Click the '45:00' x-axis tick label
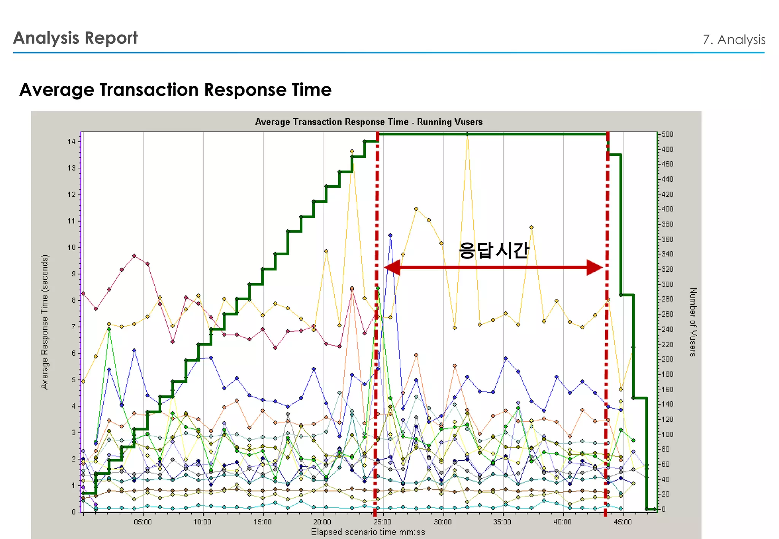 622,522
